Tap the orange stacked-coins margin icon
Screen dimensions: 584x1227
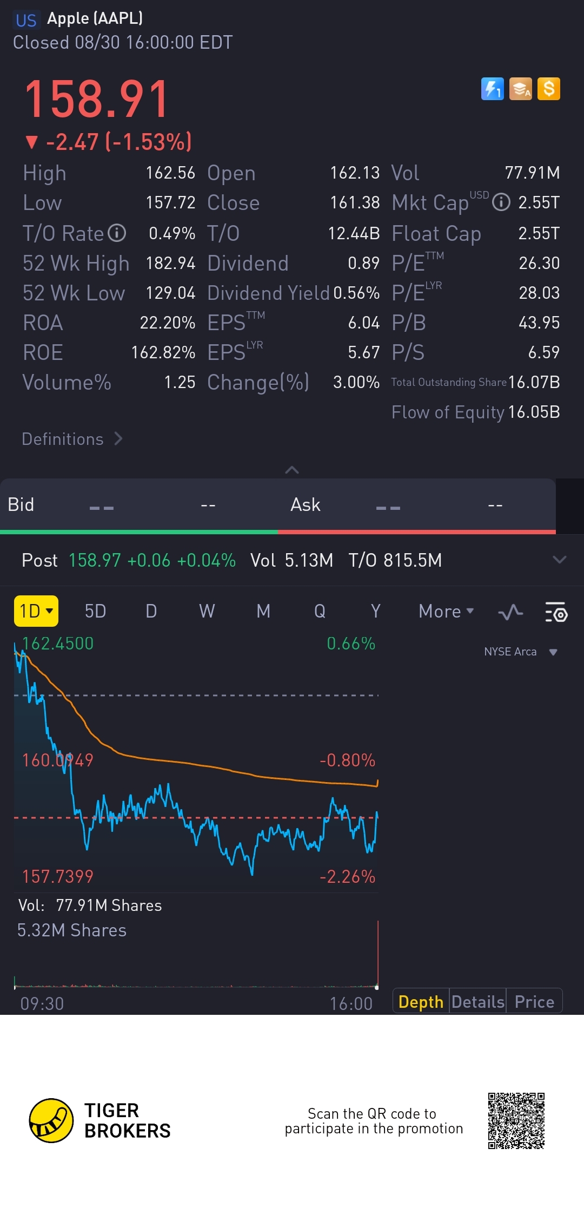[521, 89]
